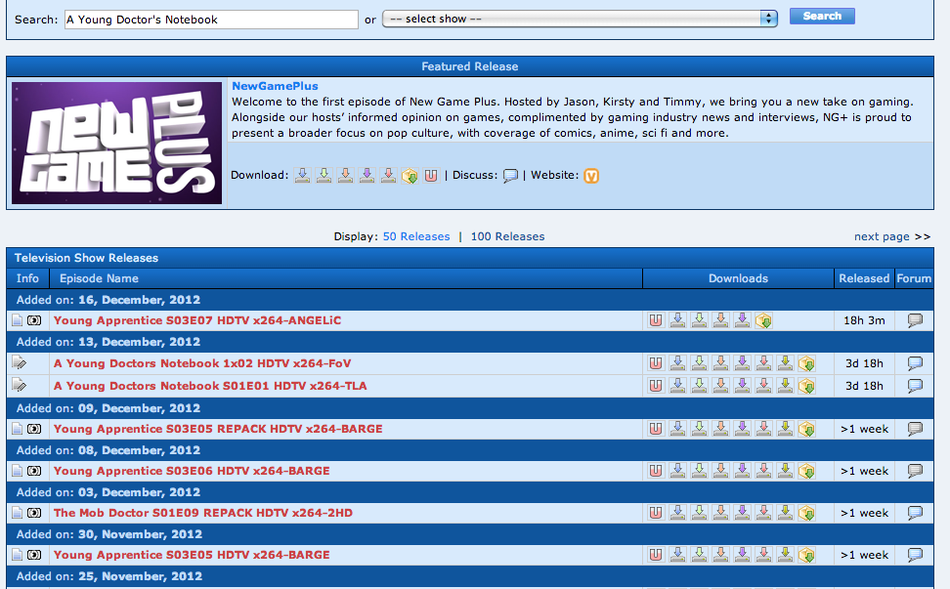
Task: Open forum bubble for Young Doctors Notebook S01E01
Action: tap(915, 386)
